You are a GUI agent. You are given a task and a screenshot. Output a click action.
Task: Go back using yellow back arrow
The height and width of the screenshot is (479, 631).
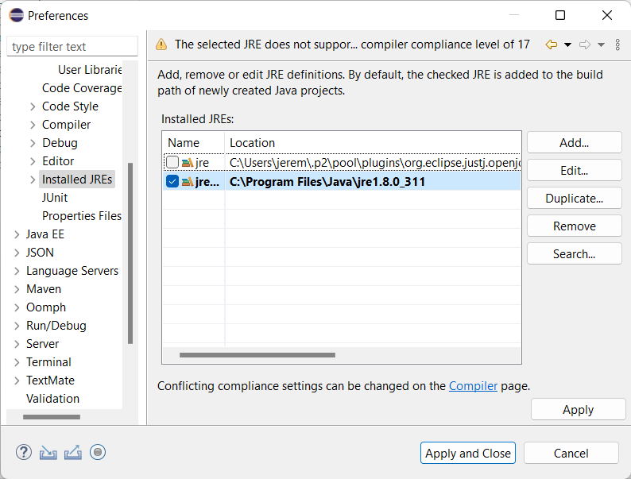click(x=552, y=45)
